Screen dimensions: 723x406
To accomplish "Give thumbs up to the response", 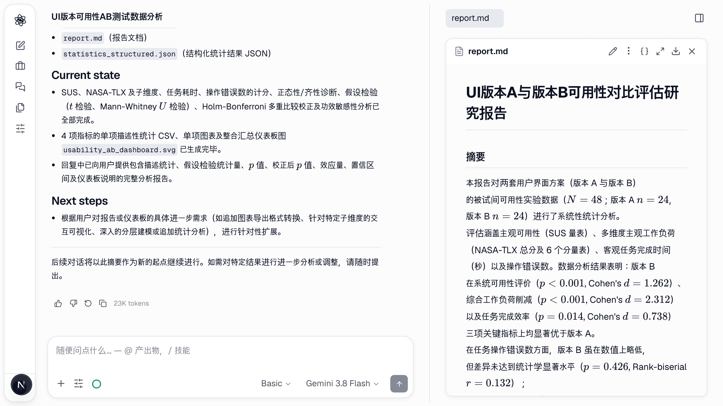I will tap(58, 303).
